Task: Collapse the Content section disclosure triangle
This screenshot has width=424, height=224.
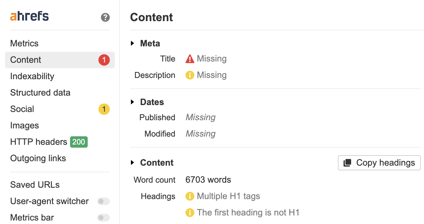Action: pyautogui.click(x=132, y=162)
